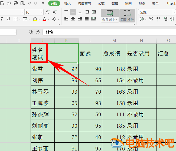Select the 总成绩 header cell
176x151 pixels.
click(x=114, y=53)
